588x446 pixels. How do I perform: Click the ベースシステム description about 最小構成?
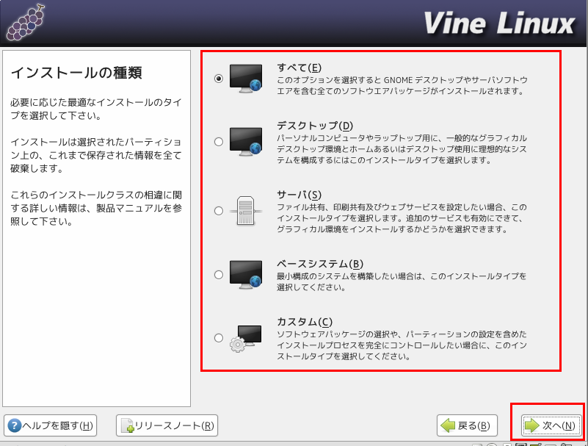402,281
